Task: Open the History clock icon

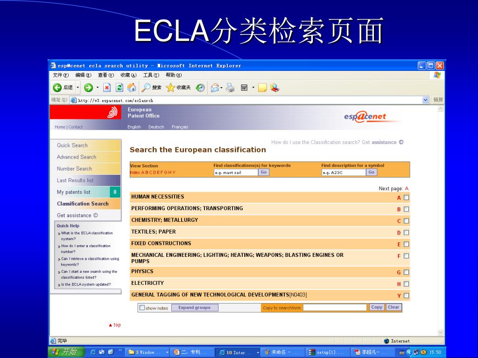Action: tap(200, 88)
